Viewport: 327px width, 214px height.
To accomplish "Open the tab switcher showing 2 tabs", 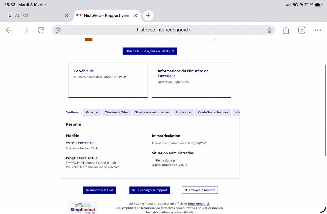I will pos(301,30).
